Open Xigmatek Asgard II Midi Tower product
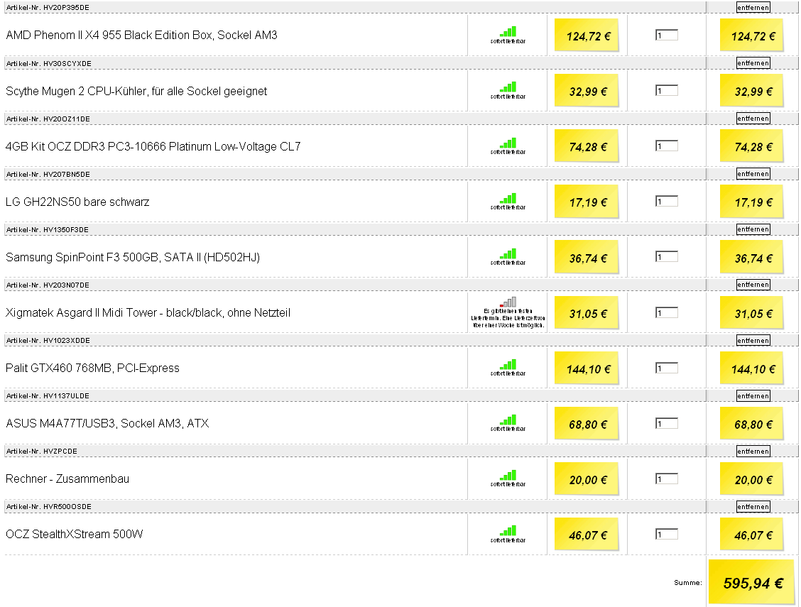 tap(148, 313)
